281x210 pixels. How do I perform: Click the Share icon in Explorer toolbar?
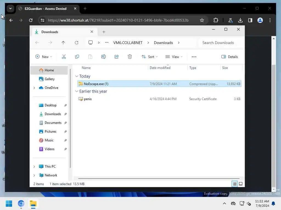click(116, 57)
